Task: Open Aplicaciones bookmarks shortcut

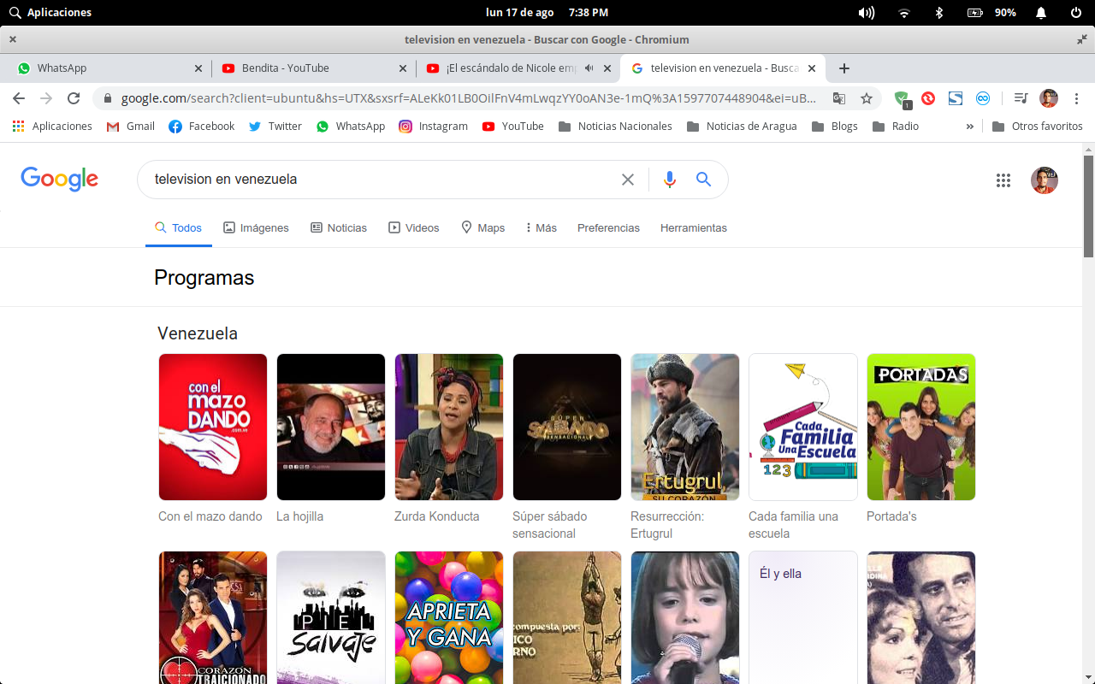Action: click(x=52, y=127)
